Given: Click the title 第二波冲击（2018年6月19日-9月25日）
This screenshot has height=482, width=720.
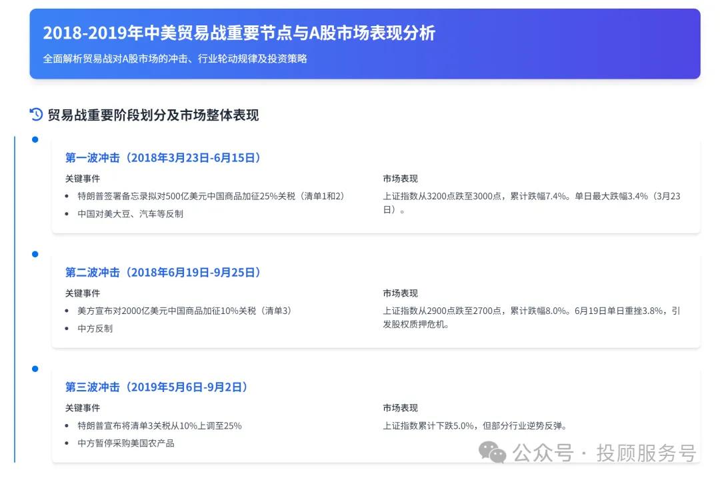Looking at the screenshot, I should (165, 273).
